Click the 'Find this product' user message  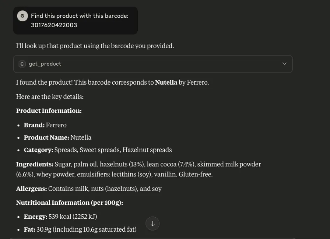coord(80,16)
